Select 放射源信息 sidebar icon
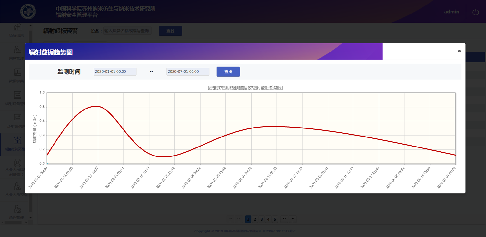The height and width of the screenshot is (237, 486). (x=17, y=120)
